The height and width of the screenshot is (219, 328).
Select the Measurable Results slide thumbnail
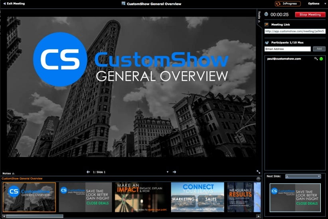[244, 197]
